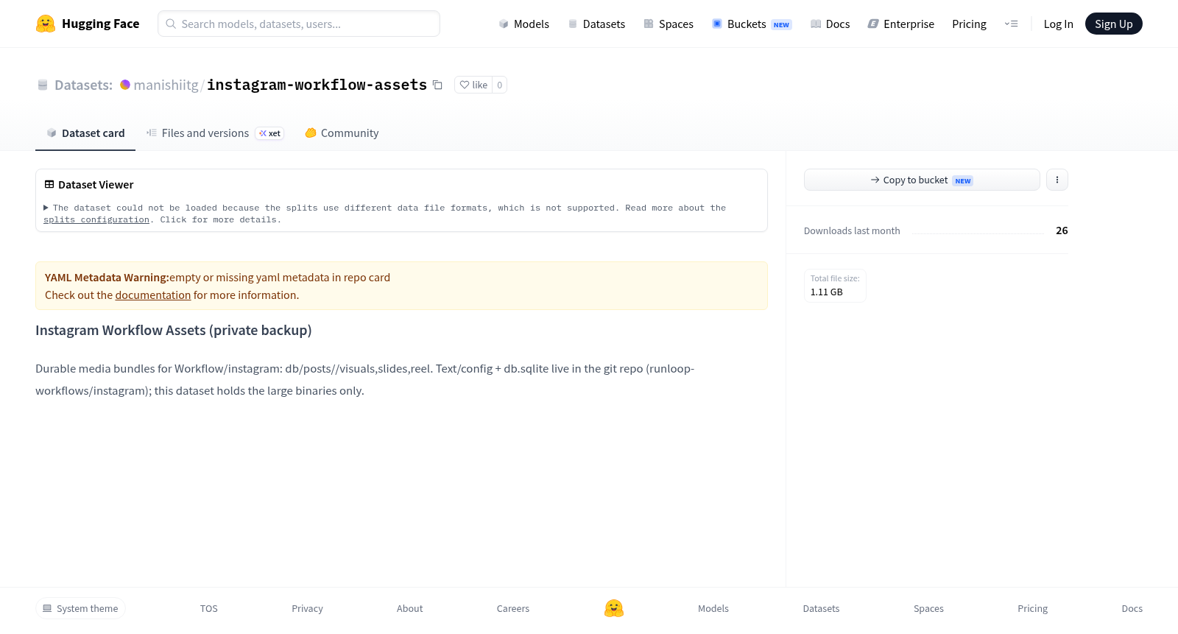Open the Careers footer link

pos(513,608)
